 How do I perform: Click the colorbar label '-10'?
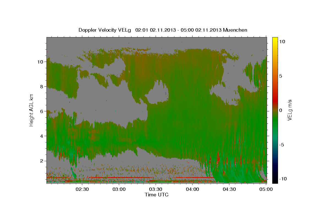(x=283, y=179)
